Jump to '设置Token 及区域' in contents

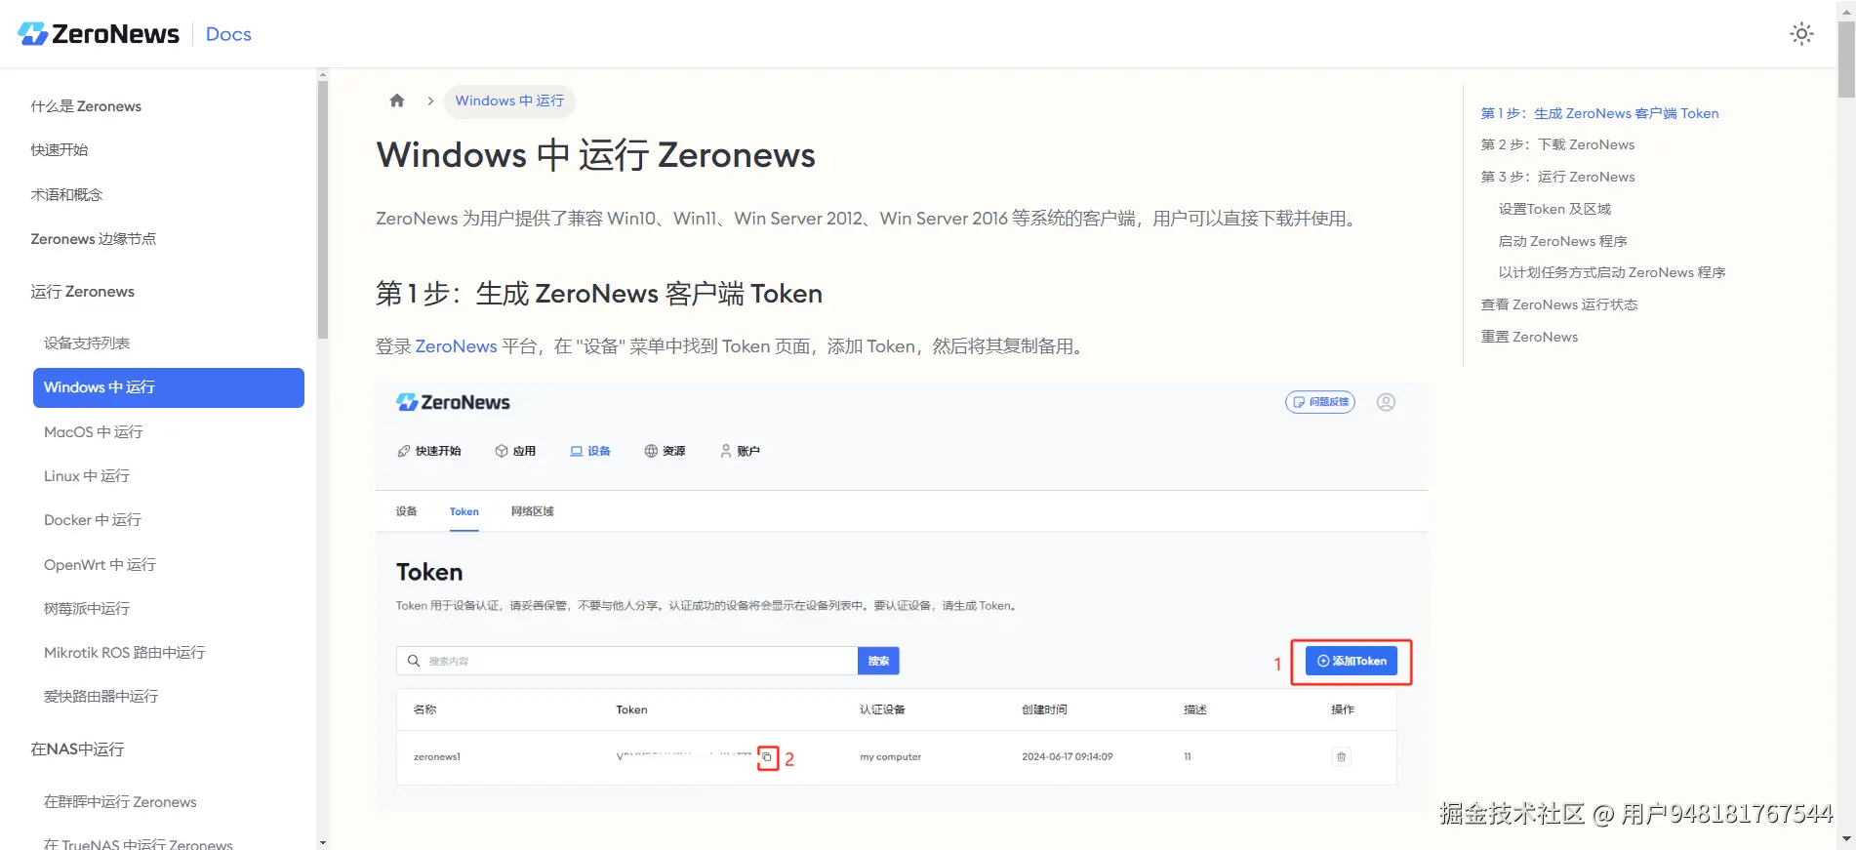tap(1554, 209)
